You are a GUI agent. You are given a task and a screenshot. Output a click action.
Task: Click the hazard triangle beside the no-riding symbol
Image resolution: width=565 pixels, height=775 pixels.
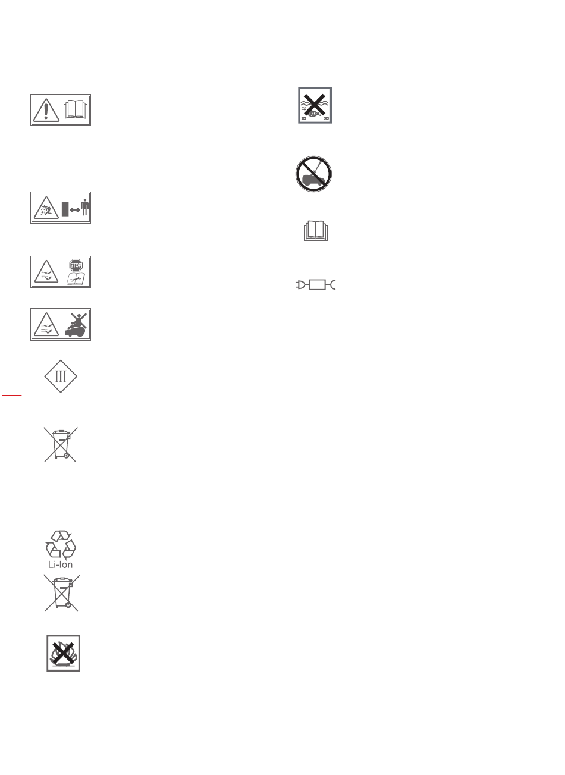46,324
